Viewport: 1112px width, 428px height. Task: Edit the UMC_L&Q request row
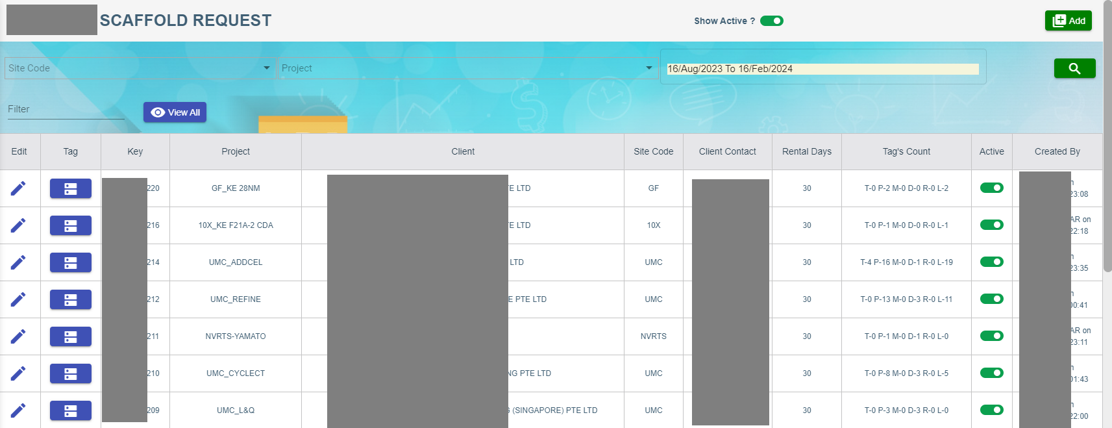18,410
